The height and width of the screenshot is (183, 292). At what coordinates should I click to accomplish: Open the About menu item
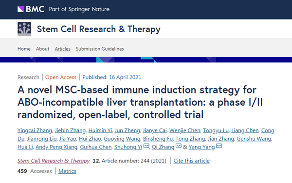pos(42,49)
